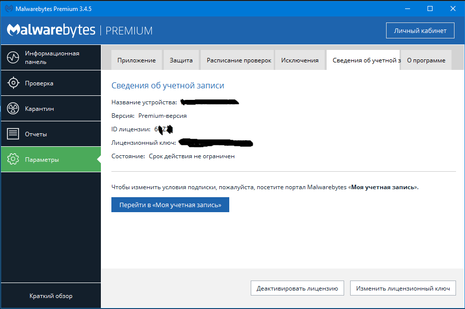Click Перейти в «Моя учетная запись» button
This screenshot has width=465, height=309.
coord(170,205)
